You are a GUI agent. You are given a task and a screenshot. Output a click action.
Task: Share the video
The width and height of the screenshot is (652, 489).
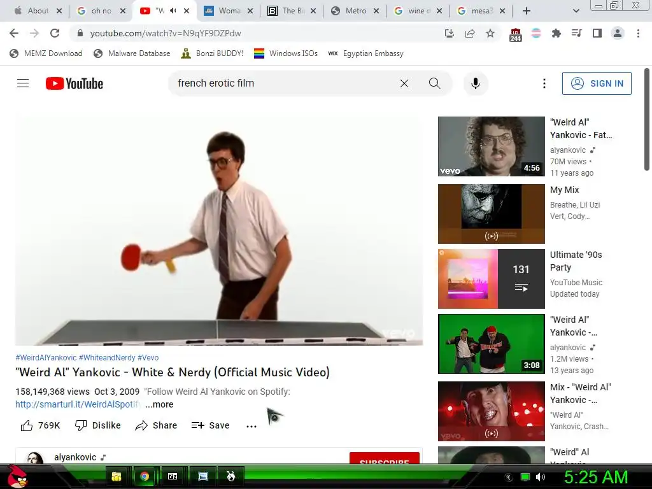[x=157, y=425]
